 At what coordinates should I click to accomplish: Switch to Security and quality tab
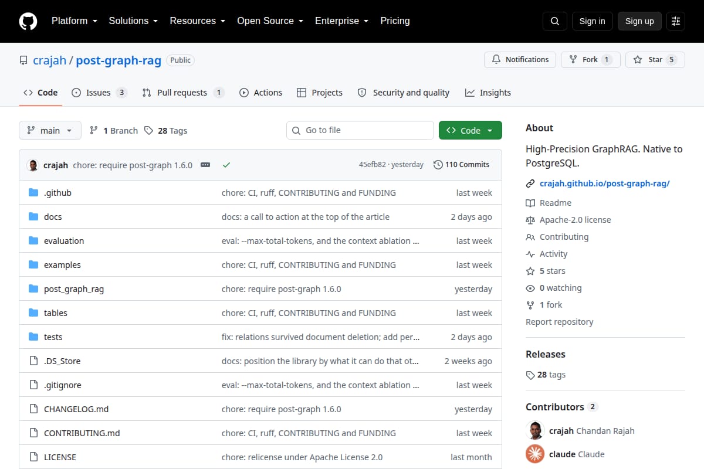tap(403, 93)
